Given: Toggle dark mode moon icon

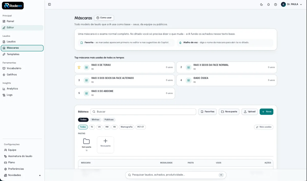Looking at the screenshot, I should [x=261, y=4].
